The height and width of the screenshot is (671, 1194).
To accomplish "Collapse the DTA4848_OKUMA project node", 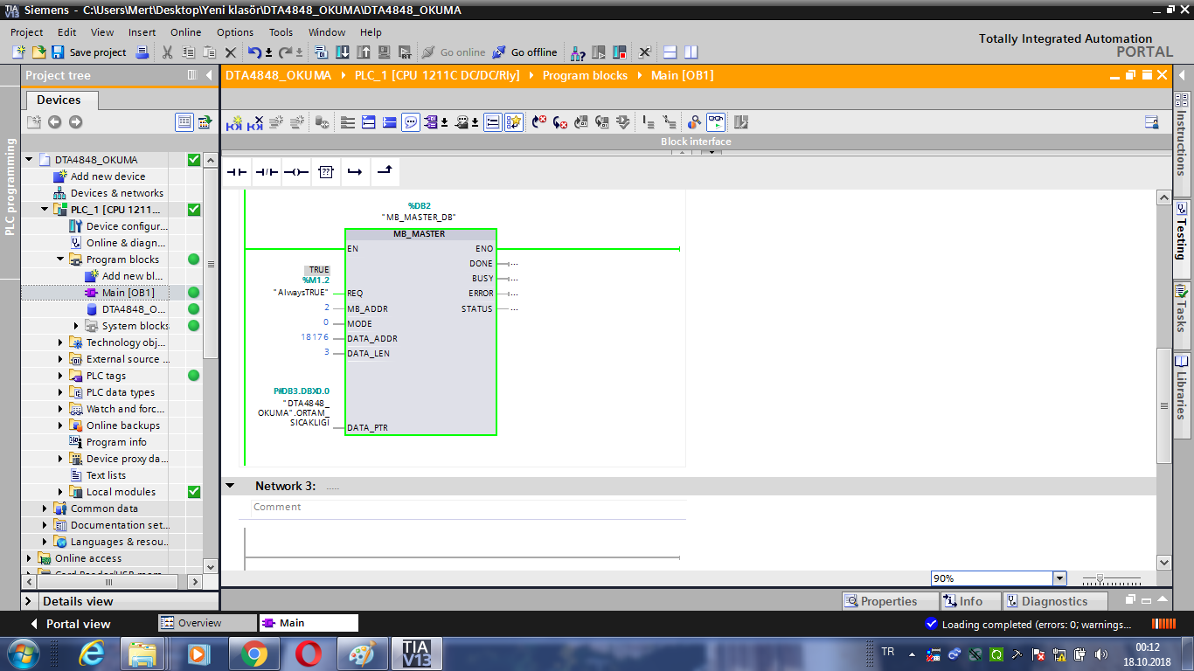I will tap(29, 160).
